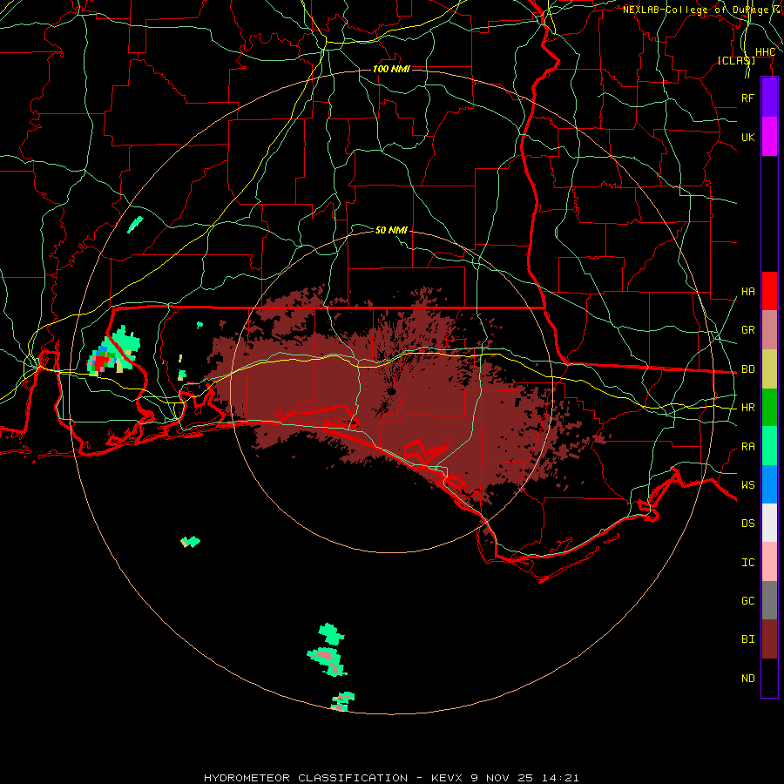Click the 'BI' legend label

747,639
